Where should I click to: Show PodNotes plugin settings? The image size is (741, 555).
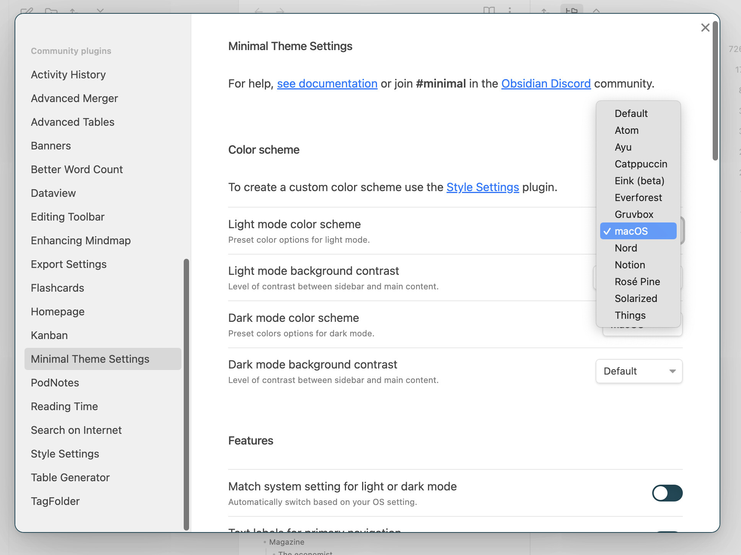(x=103, y=383)
